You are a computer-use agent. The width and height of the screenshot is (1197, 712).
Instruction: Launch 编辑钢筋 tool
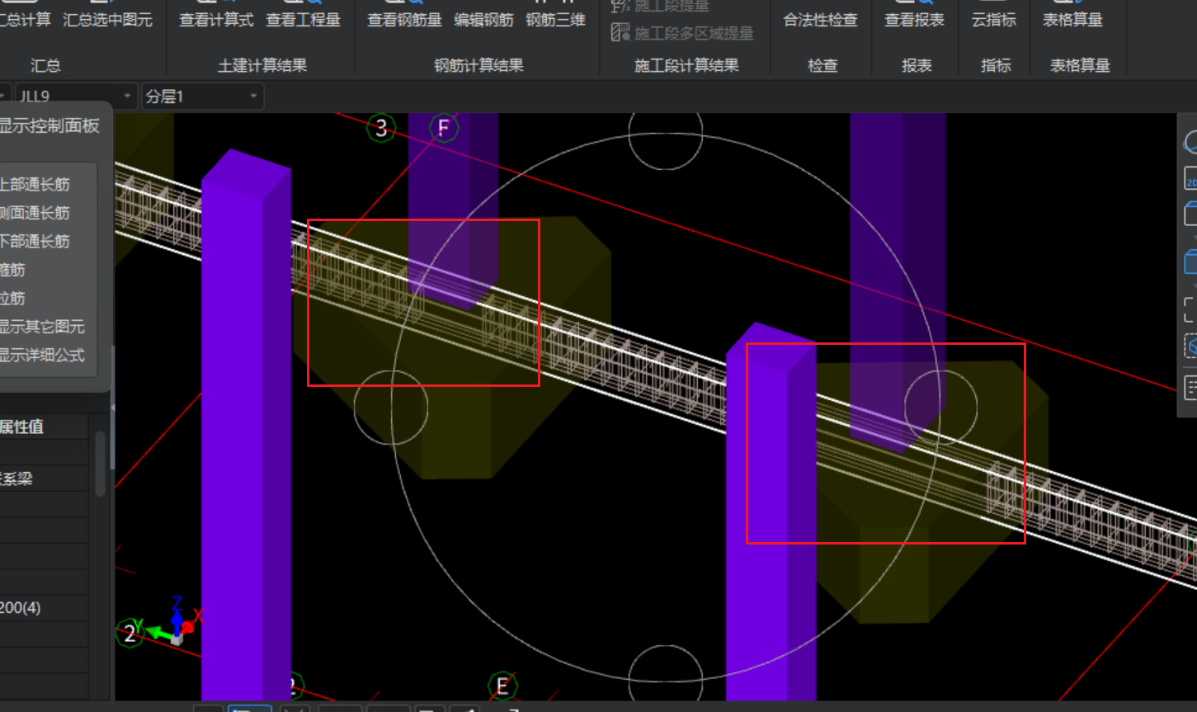483,19
